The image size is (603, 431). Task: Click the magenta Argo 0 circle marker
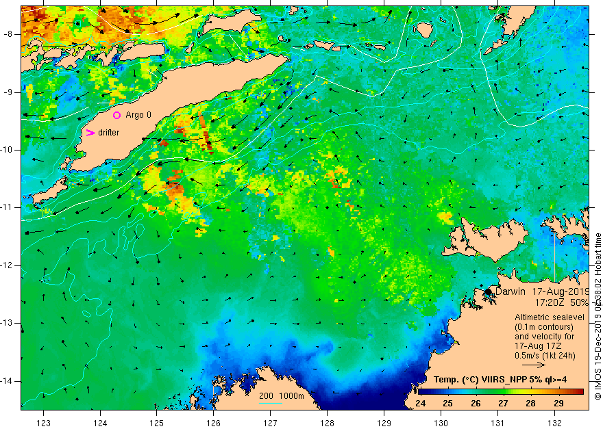pyautogui.click(x=117, y=115)
